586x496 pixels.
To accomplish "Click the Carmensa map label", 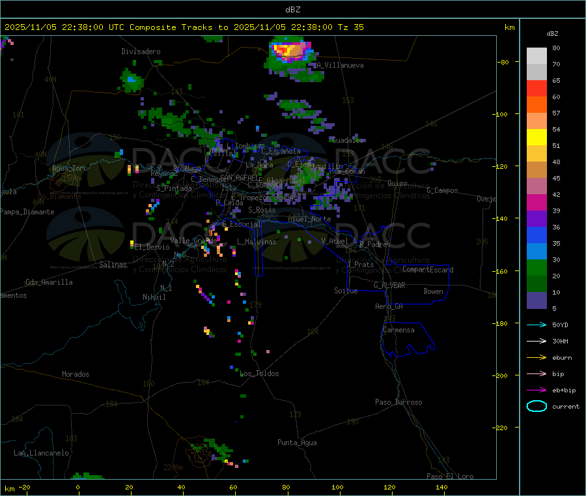I will click(398, 330).
